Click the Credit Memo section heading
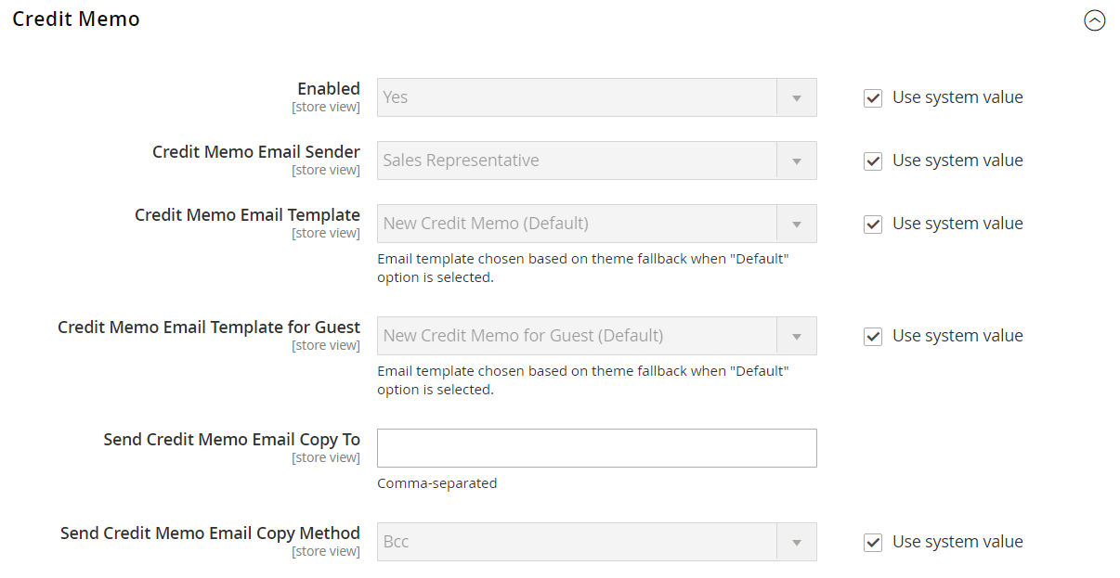This screenshot has width=1120, height=578. [x=76, y=19]
